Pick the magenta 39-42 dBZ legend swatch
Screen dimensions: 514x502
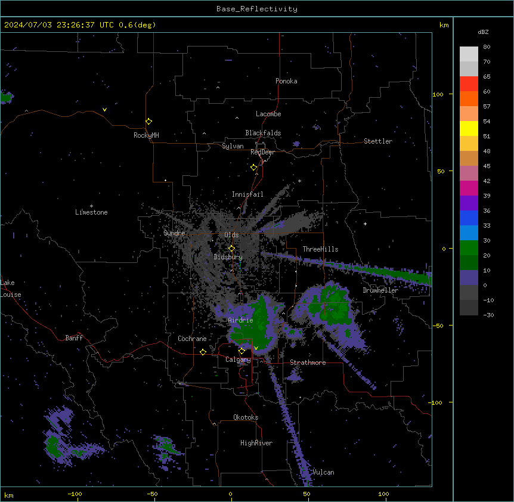tap(469, 188)
